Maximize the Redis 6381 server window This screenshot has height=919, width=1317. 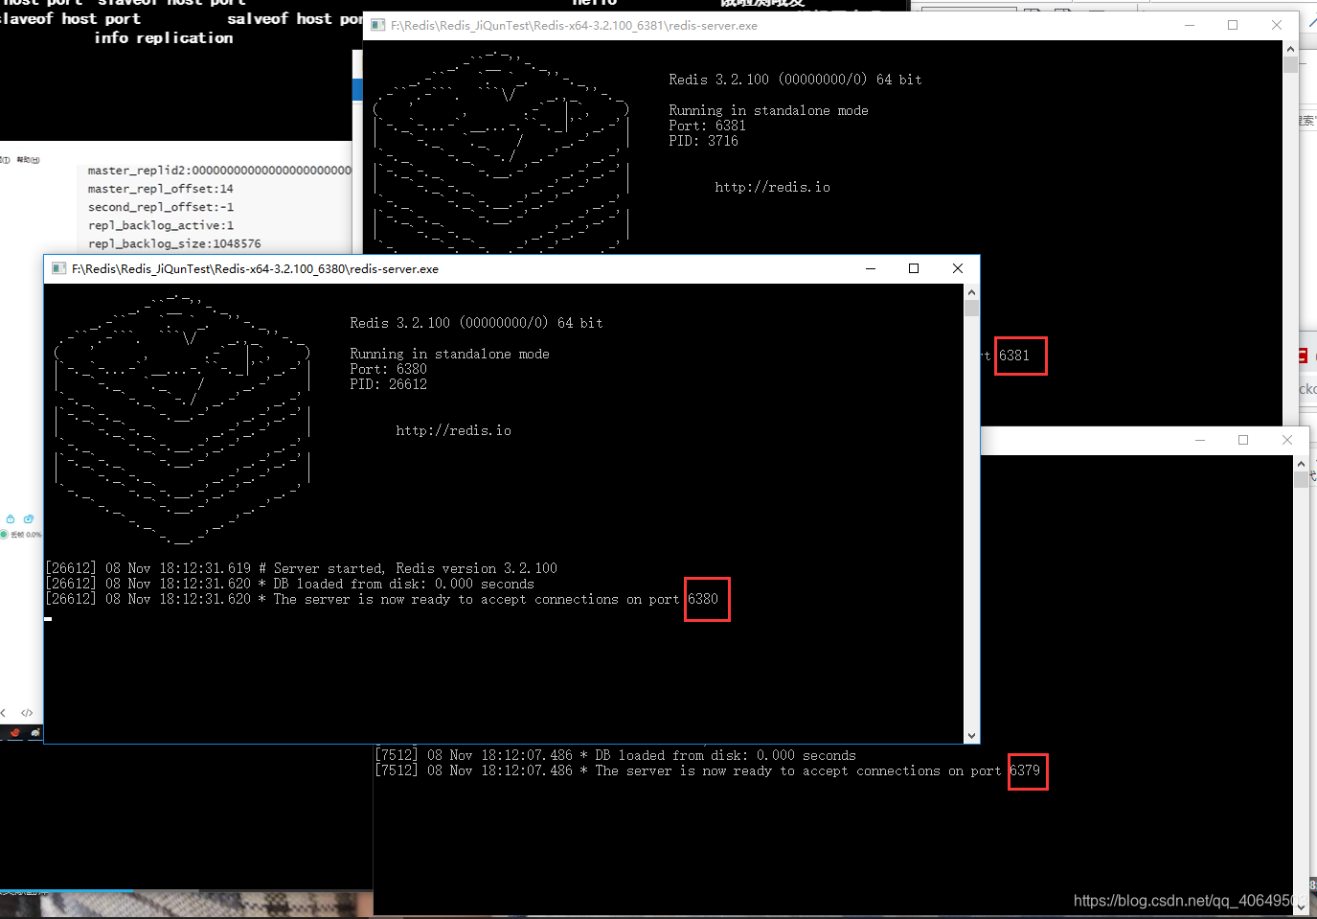[1233, 25]
